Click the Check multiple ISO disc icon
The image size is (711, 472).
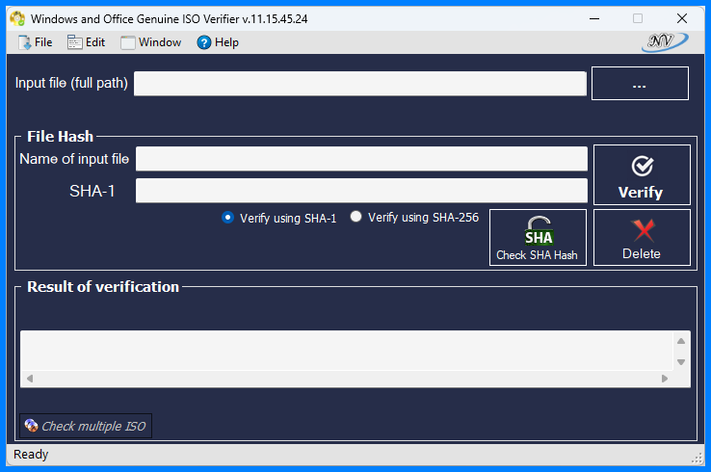click(31, 426)
